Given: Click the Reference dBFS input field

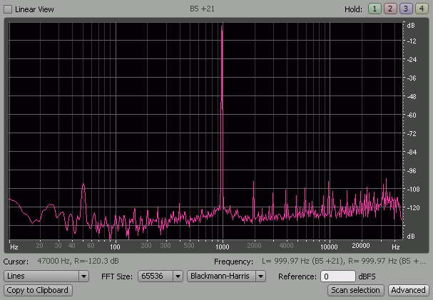Looking at the screenshot, I should tap(338, 276).
